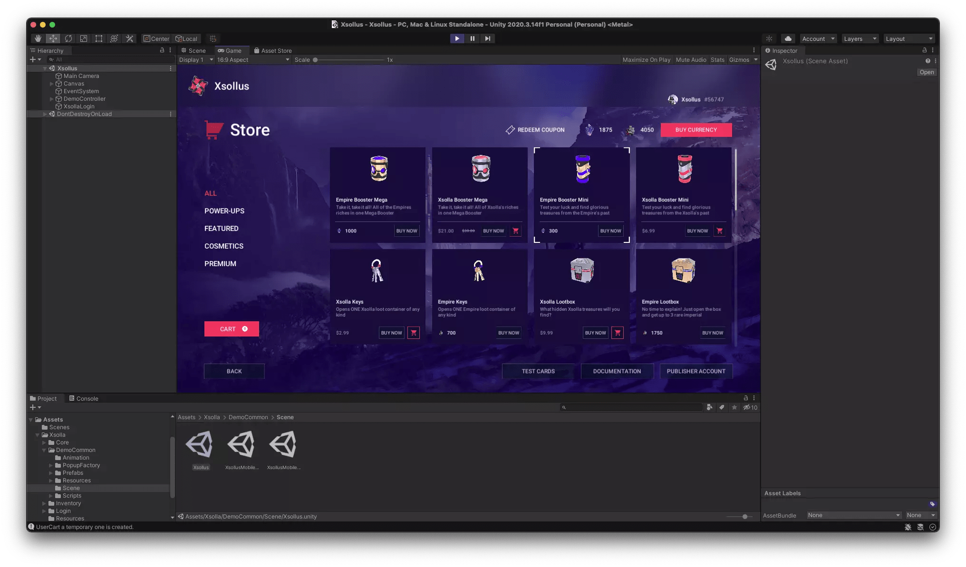Open the Cloud services icon
This screenshot has height=567, width=966.
click(788, 38)
